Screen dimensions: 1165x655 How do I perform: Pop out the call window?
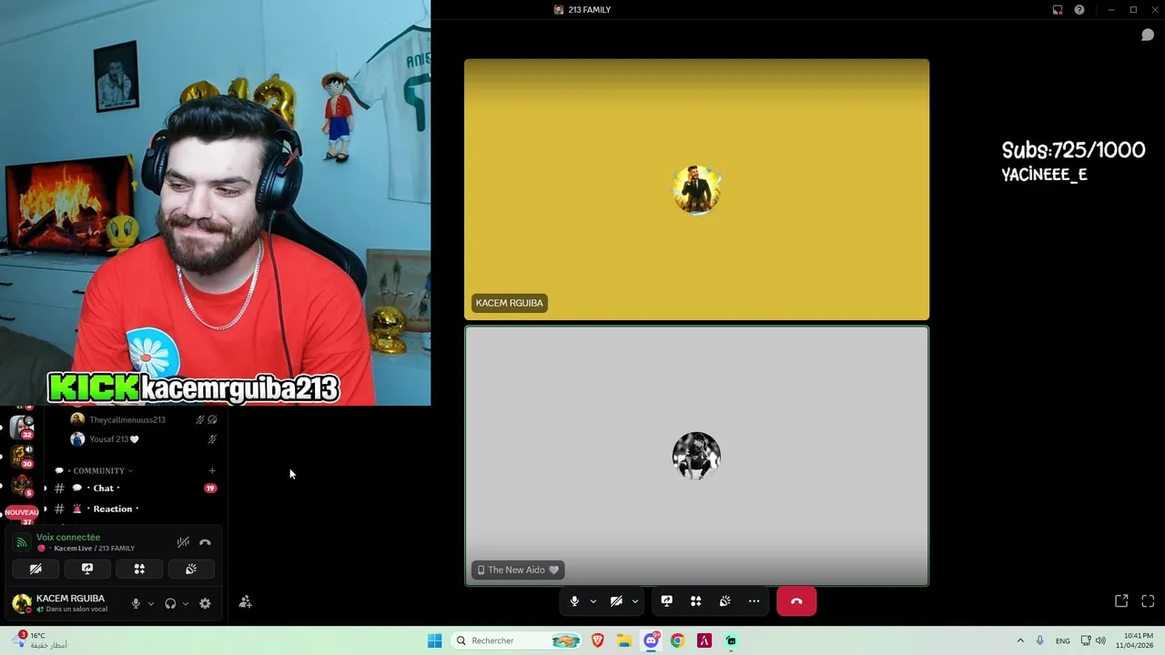click(x=1121, y=601)
